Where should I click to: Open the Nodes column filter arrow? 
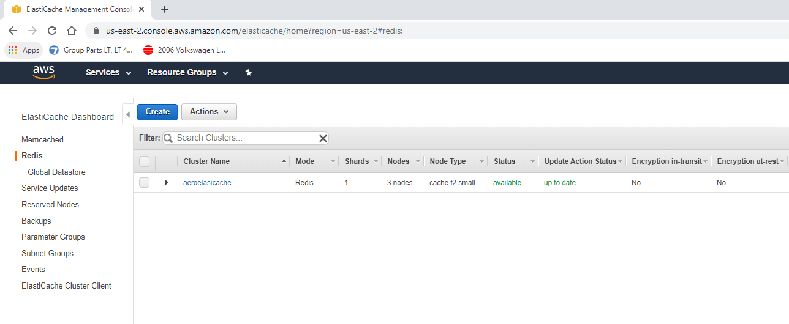[418, 161]
